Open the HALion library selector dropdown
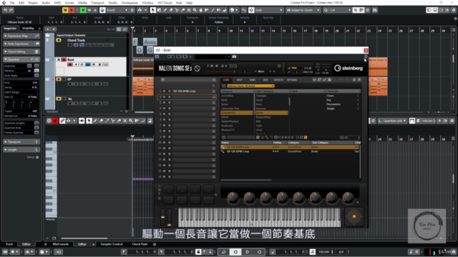 pyautogui.click(x=250, y=86)
